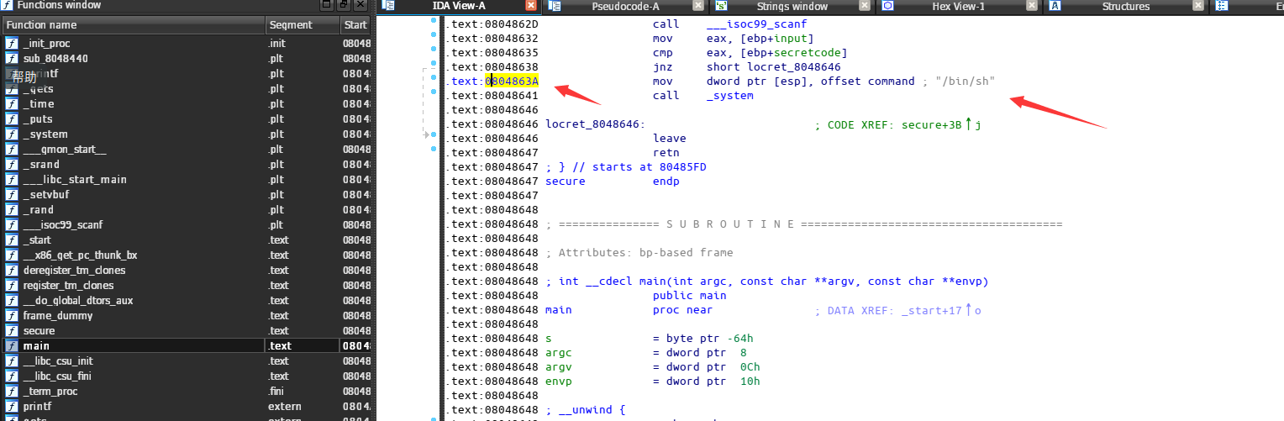Click the function icon beside _init_proc

(12, 44)
